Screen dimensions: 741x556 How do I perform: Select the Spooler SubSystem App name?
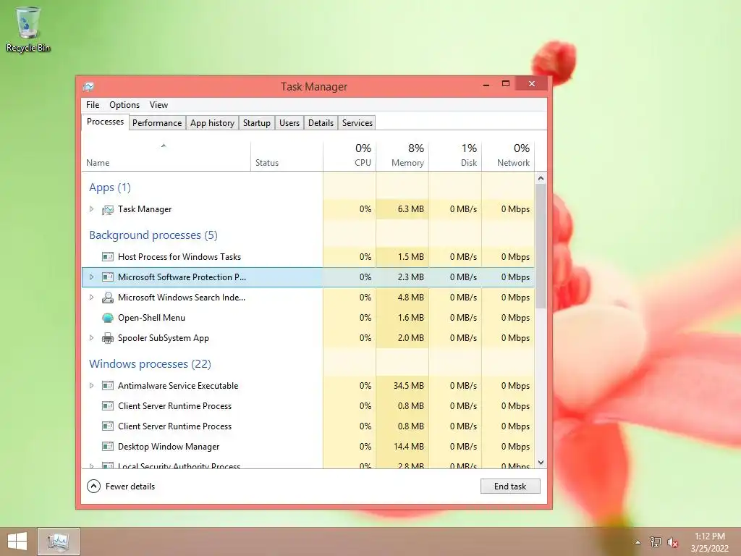pos(164,338)
